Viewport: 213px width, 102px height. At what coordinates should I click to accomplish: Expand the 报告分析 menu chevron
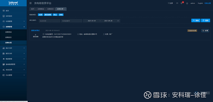pos(24,54)
